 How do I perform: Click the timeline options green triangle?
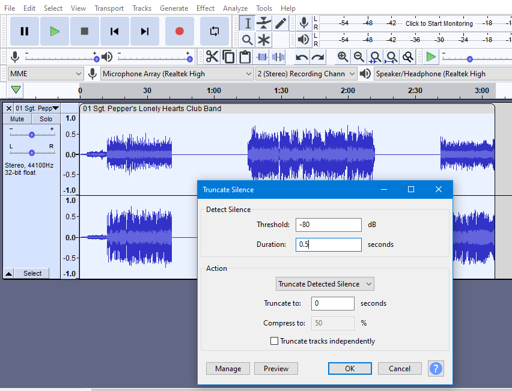[x=16, y=89]
